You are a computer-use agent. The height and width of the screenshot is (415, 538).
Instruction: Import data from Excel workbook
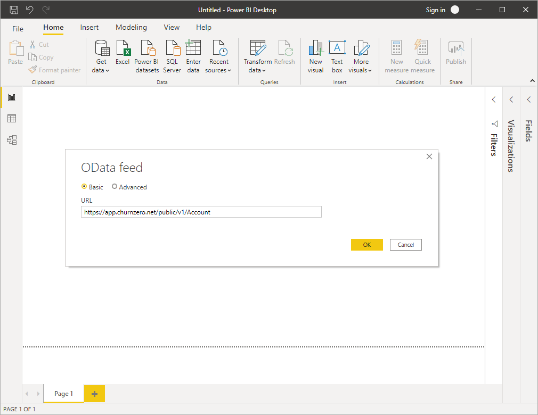pos(123,53)
